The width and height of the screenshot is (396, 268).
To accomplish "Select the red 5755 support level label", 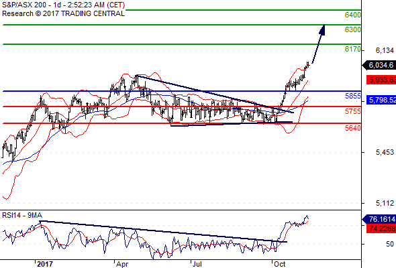I will pos(353,111).
